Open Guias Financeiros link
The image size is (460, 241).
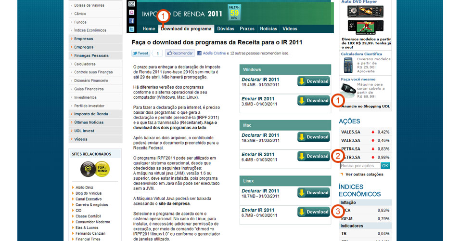coord(89,89)
